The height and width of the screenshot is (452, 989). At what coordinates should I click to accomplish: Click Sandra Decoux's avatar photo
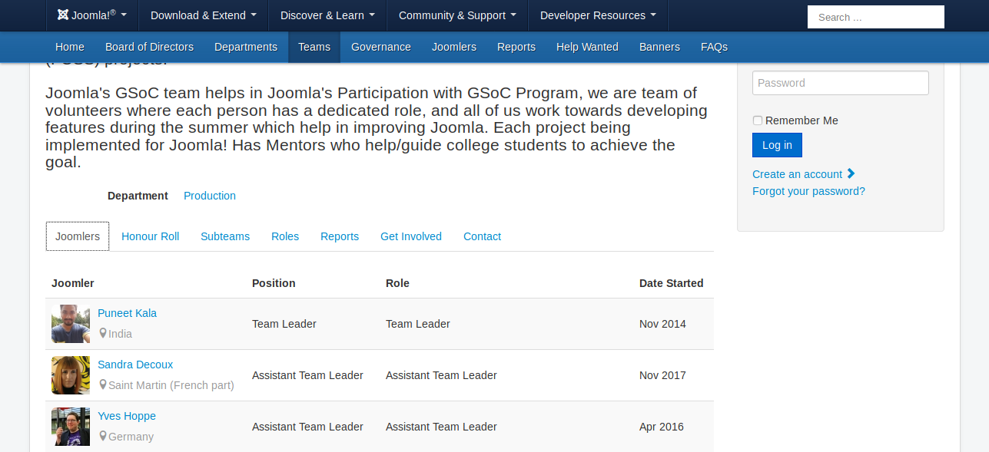click(71, 375)
